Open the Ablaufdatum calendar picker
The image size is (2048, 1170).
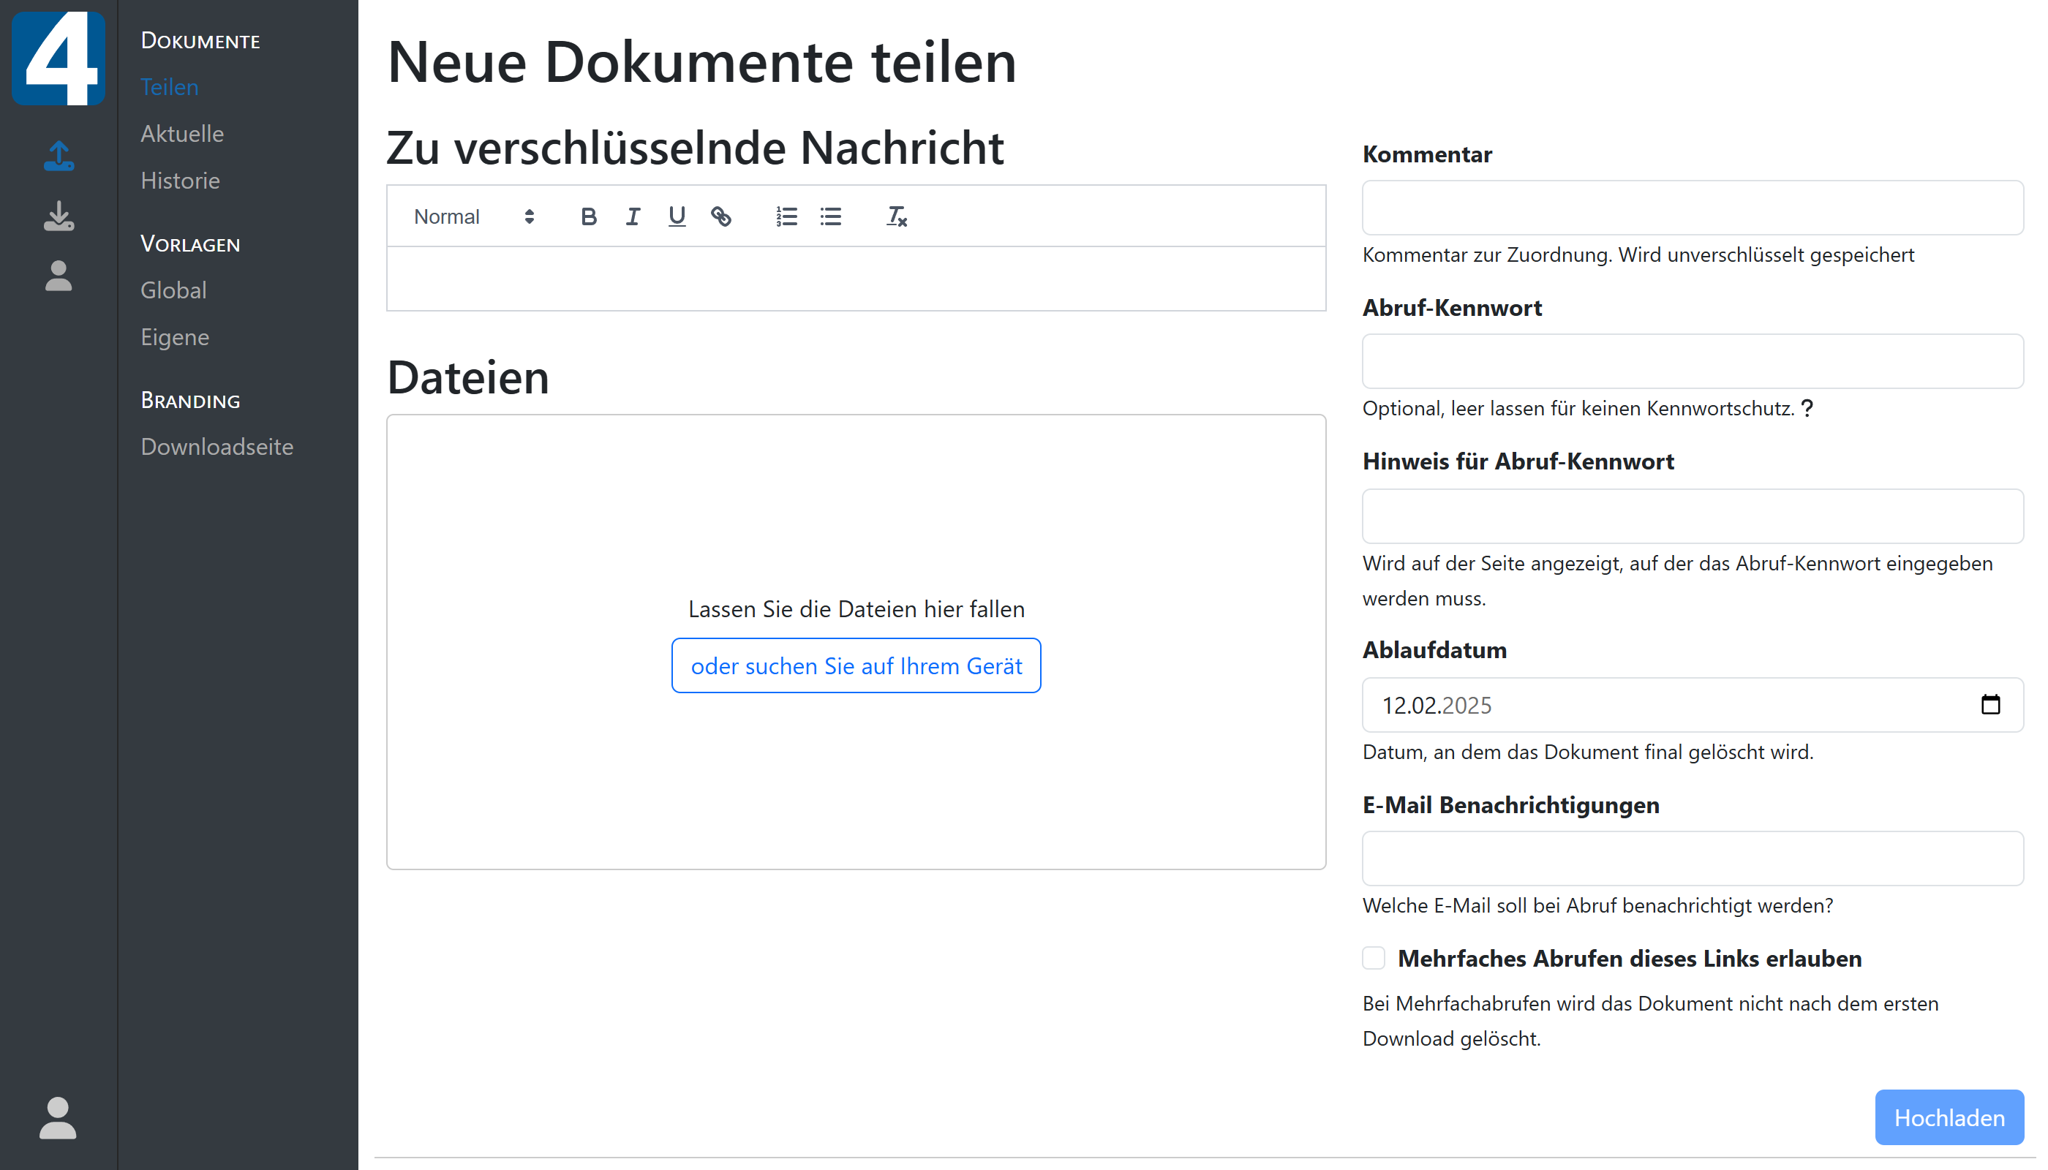[1991, 705]
